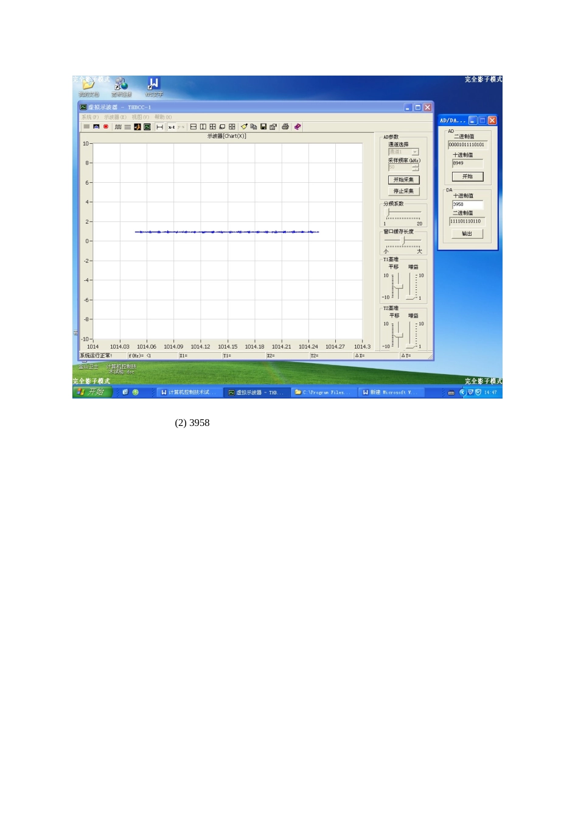Click the DA 十进制值 input field
Screen dimensions: 578x819
(467, 204)
